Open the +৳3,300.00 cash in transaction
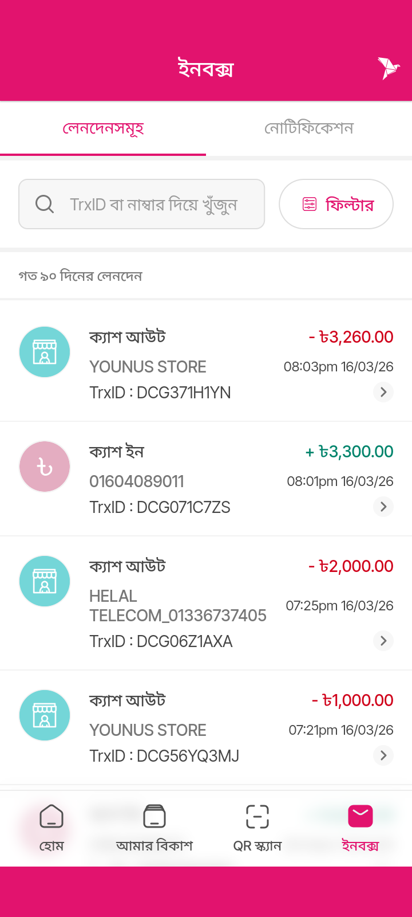Image resolution: width=412 pixels, height=917 pixels. tap(206, 479)
